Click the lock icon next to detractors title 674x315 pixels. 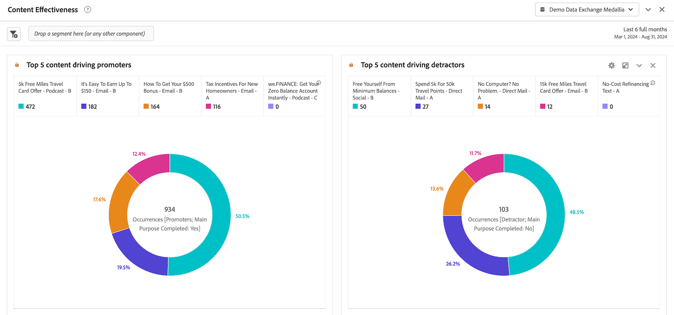tap(351, 65)
